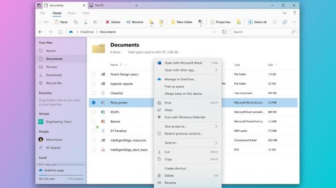Screen dimensions: 336x188
Task: Switch to the View ribbon tab
Action: coord(86,13)
